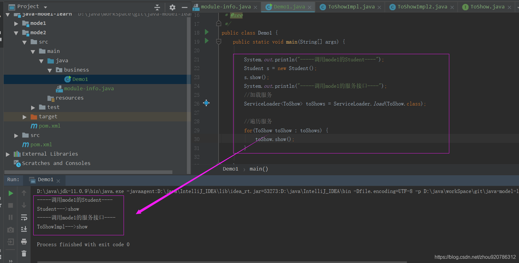
Task: Pause console output
Action: (x=11, y=217)
